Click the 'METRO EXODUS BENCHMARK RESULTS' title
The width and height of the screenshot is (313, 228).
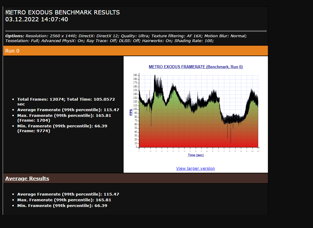click(63, 12)
